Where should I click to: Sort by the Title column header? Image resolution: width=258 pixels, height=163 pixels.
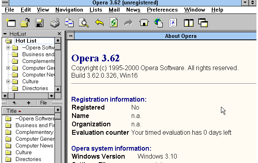[x=28, y=111]
